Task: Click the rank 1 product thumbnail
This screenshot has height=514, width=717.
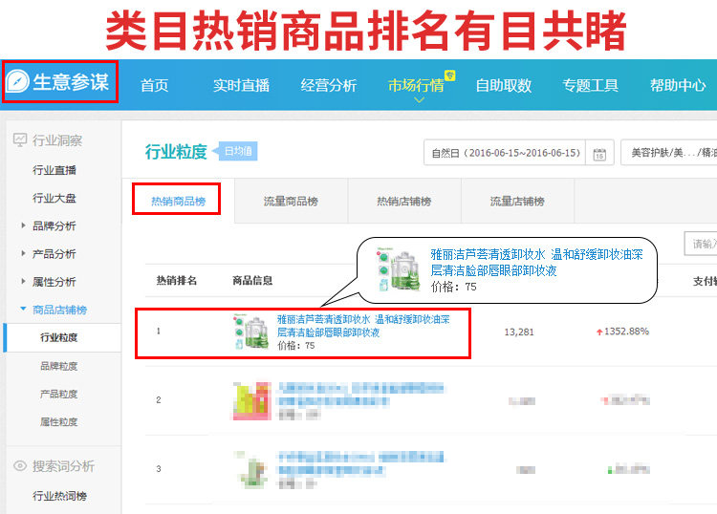Action: click(x=251, y=332)
